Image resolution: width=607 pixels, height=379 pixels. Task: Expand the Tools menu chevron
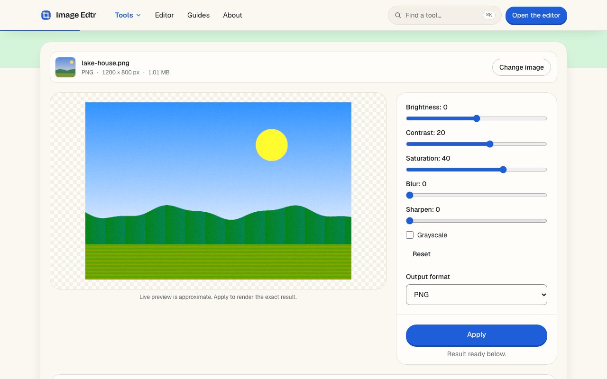point(138,15)
